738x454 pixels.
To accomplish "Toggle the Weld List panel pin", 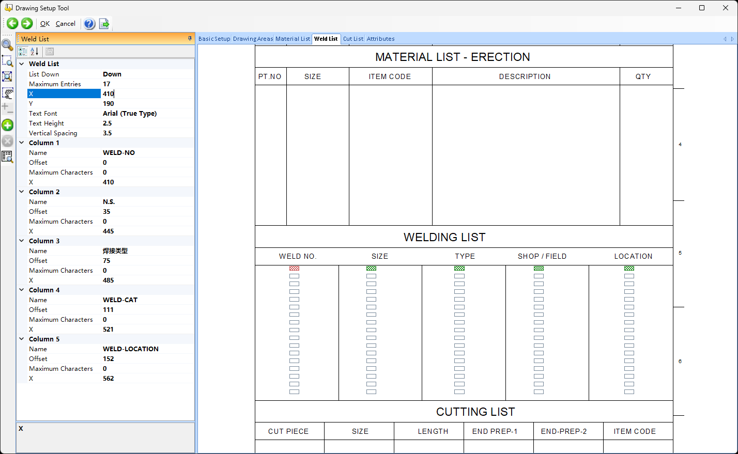I will pos(190,39).
